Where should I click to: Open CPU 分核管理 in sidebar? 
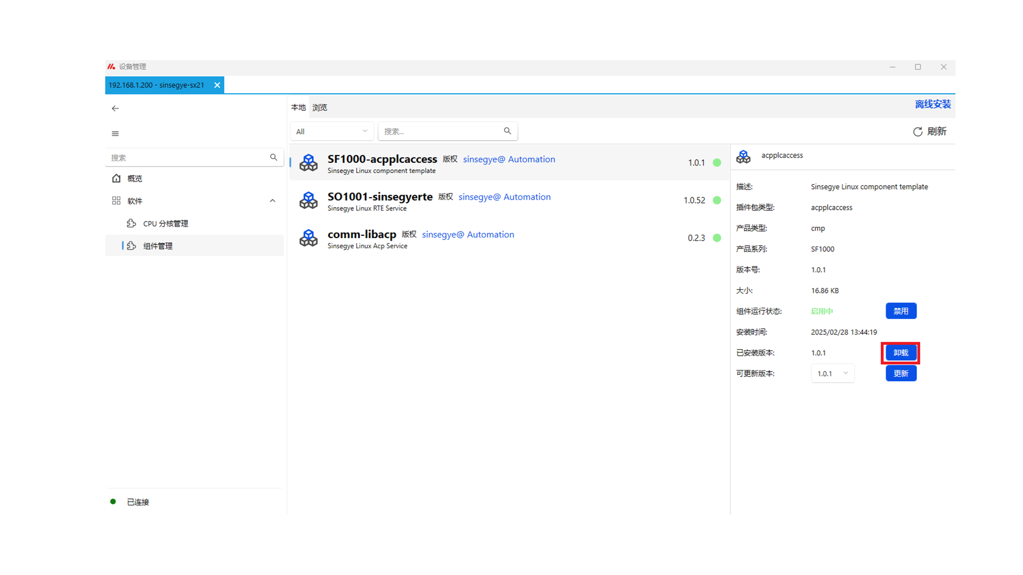tap(194, 223)
